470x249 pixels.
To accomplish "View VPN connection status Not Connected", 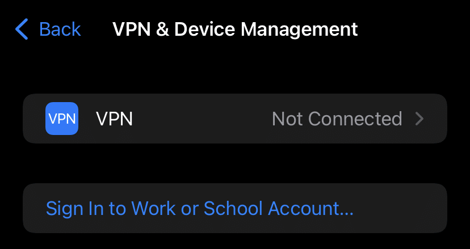I will pyautogui.click(x=337, y=119).
